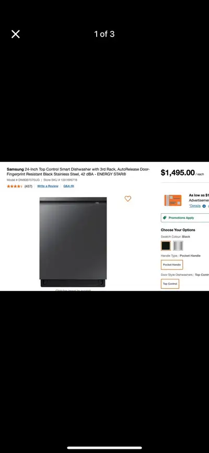Tap the heart icon to favorite the dishwasher
Screen dimensions: 209x453
(128, 199)
